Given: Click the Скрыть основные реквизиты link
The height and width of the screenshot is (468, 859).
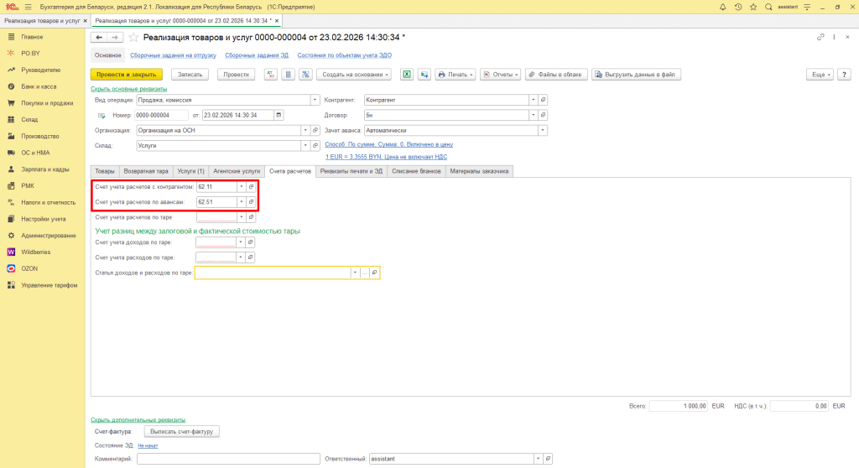Looking at the screenshot, I should pyautogui.click(x=128, y=89).
